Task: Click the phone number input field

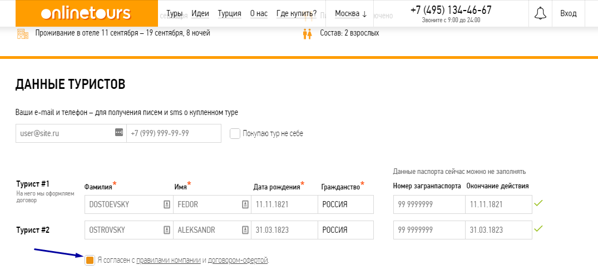Action: click(x=174, y=133)
